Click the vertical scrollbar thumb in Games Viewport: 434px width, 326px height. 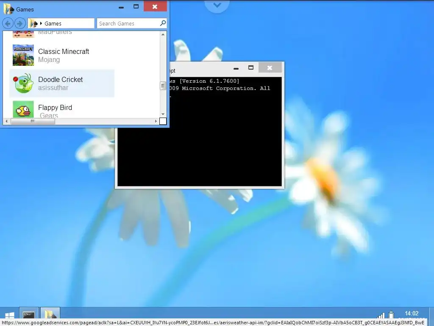[163, 86]
